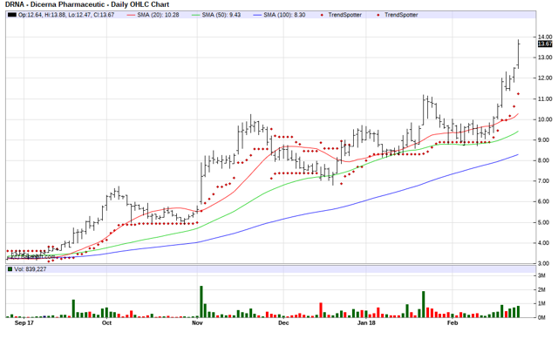This screenshot has width=558, height=339.
Task: Click the 'SMA (20): 10.28' legend label
Action: pyautogui.click(x=158, y=15)
